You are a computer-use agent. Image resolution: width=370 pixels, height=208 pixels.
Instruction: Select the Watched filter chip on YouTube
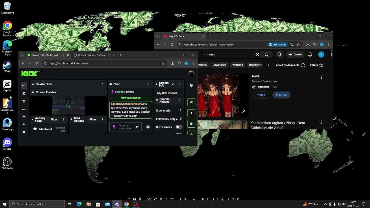pyautogui.click(x=238, y=65)
